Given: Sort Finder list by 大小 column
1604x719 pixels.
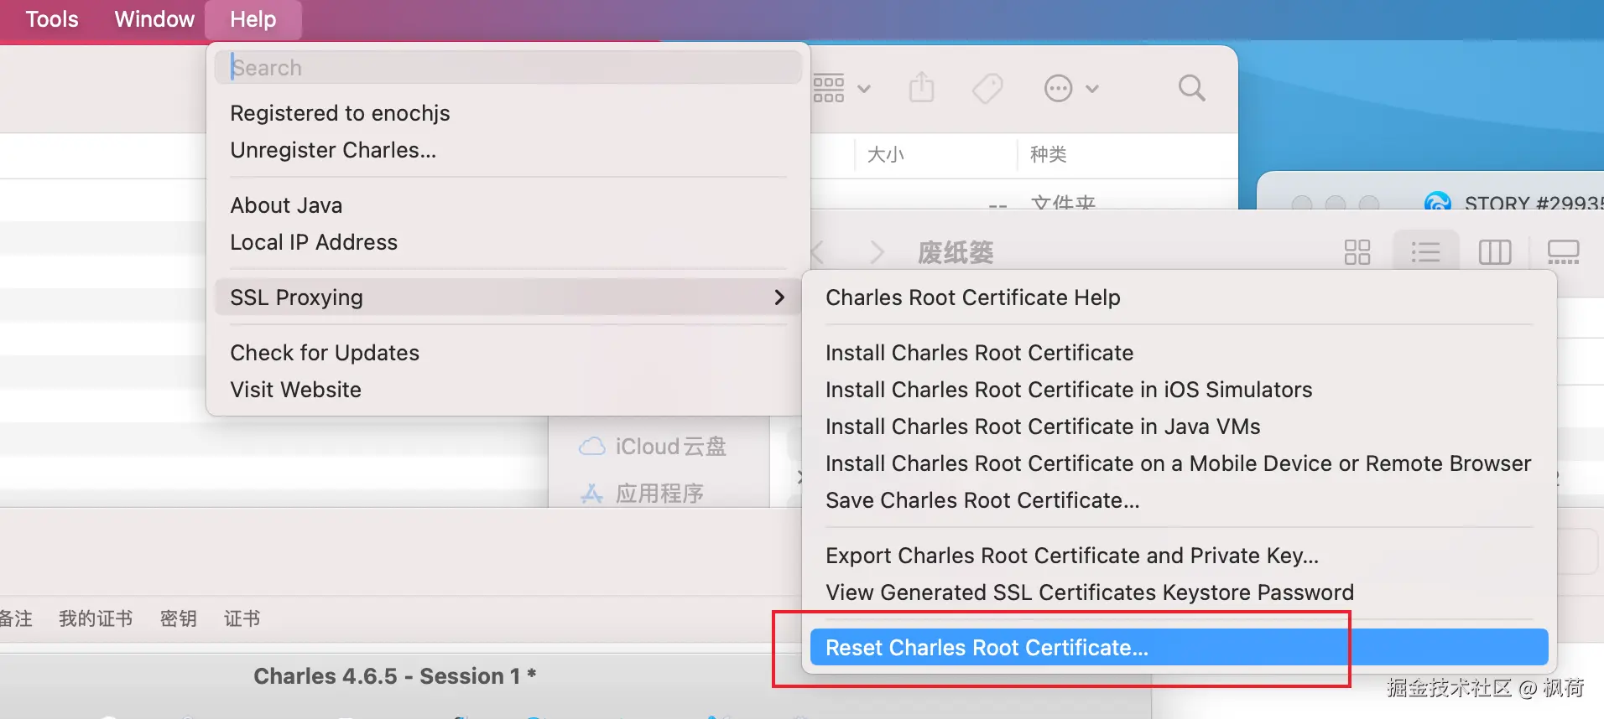Looking at the screenshot, I should tap(886, 154).
